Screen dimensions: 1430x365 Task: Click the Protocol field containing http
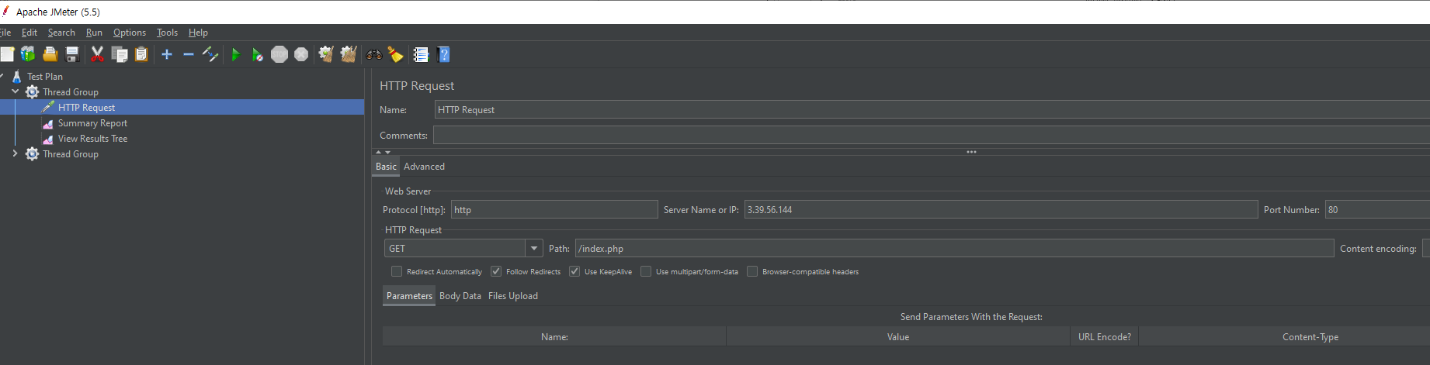tap(554, 210)
